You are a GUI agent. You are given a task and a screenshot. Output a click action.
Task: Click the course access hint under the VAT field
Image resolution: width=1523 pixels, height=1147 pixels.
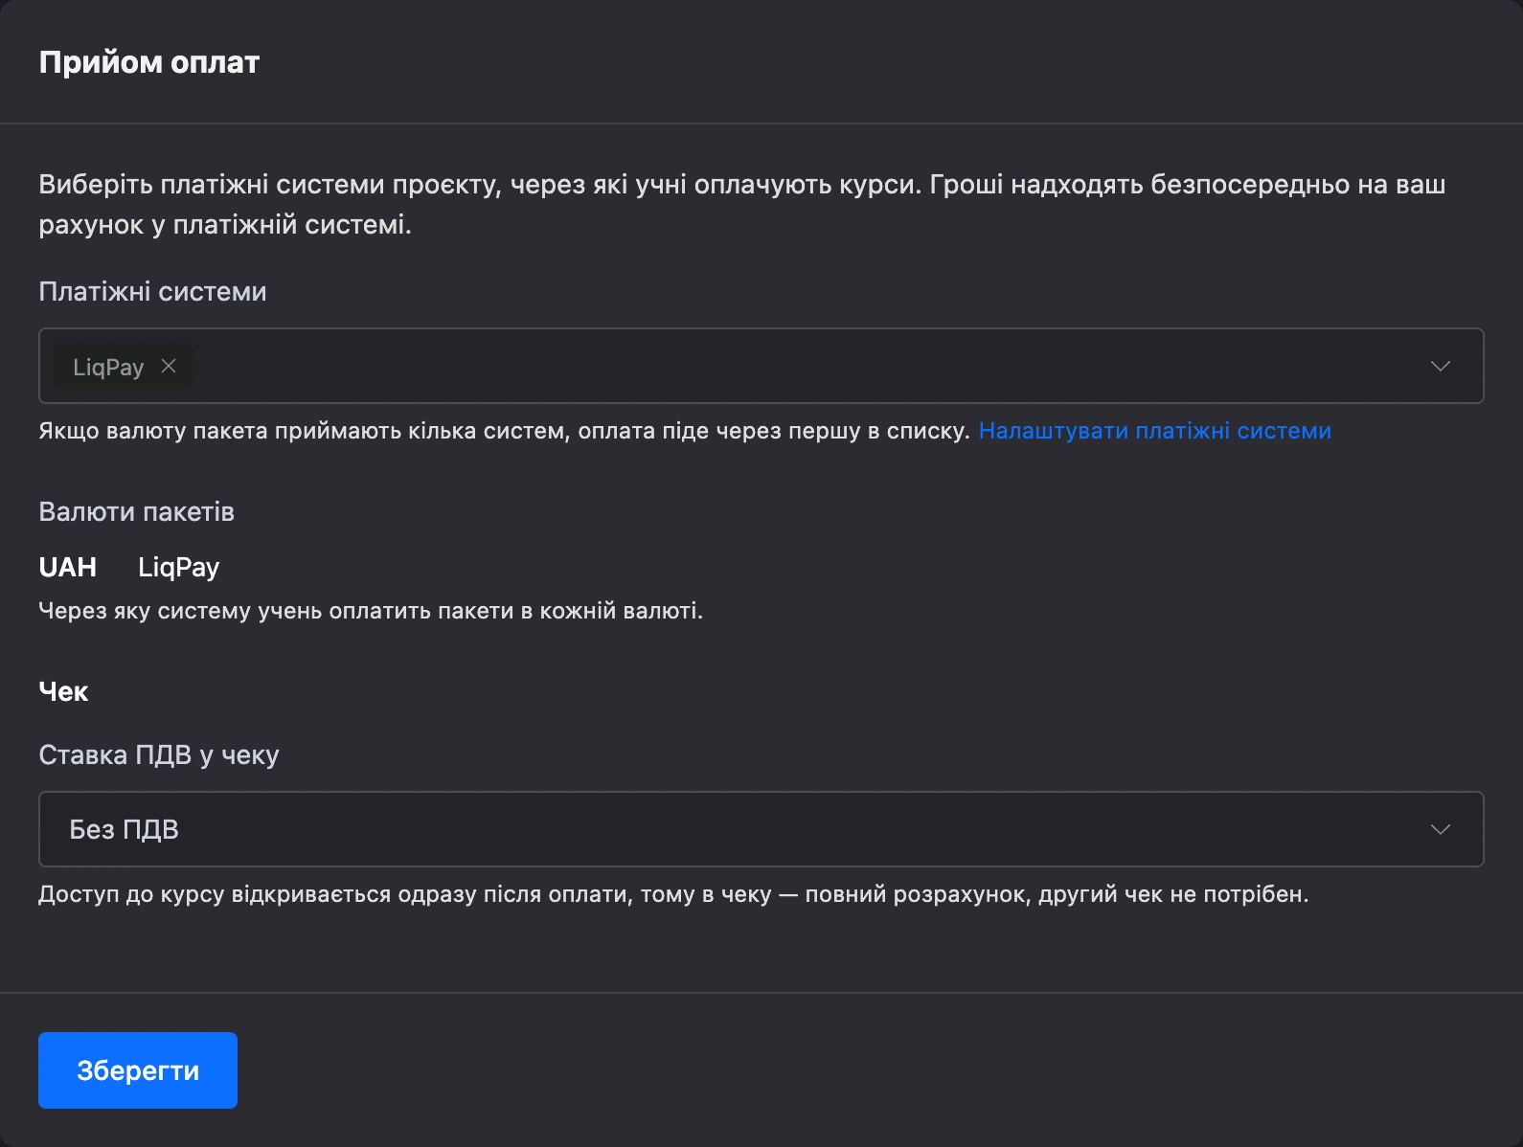tap(673, 894)
